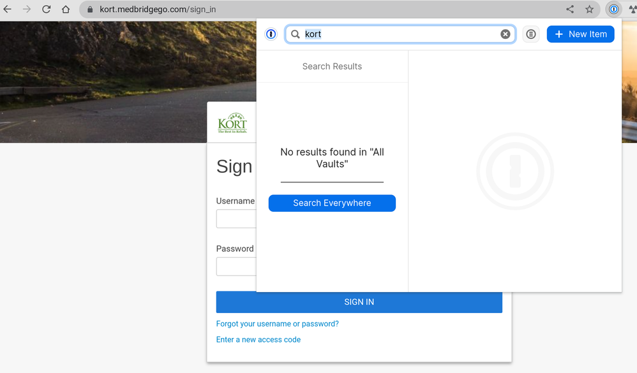
Task: Click the share icon in address bar
Action: click(570, 10)
